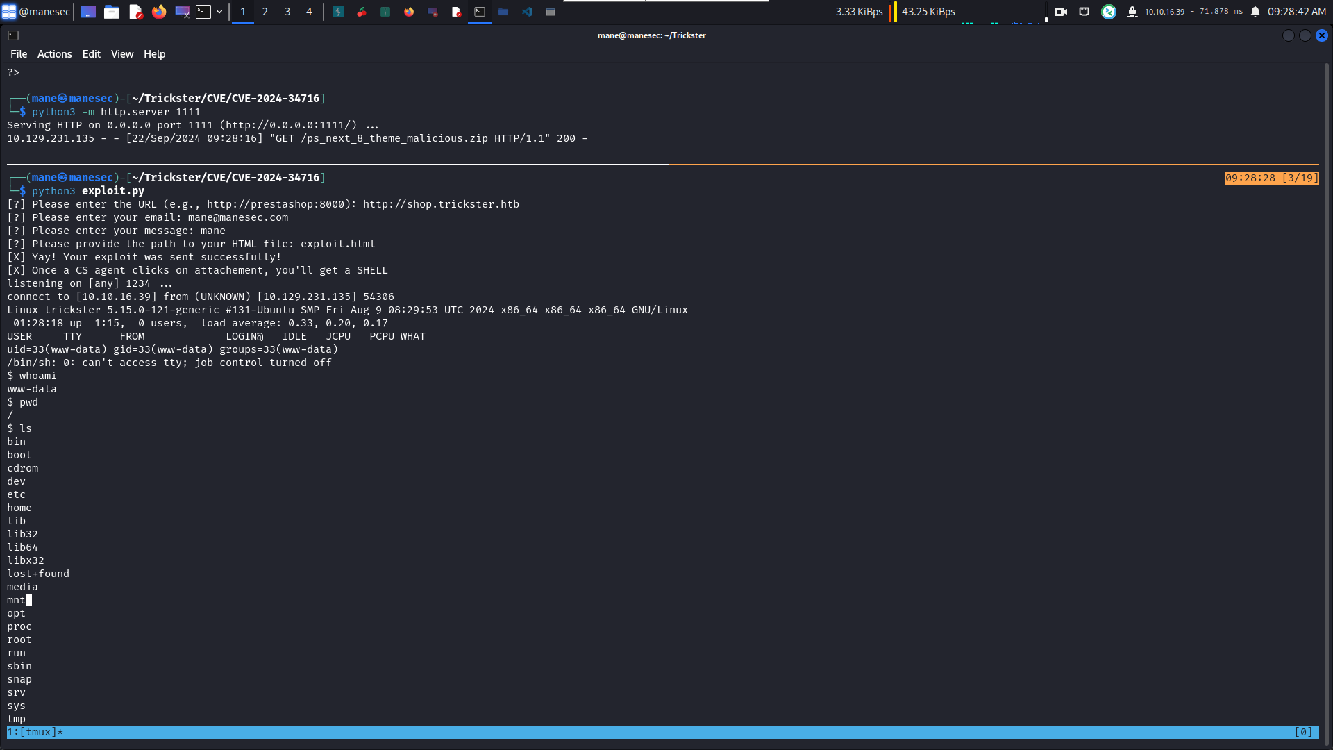Focus the screen recorder window in taskbar
Screen dimensions: 1333x750
(433, 12)
